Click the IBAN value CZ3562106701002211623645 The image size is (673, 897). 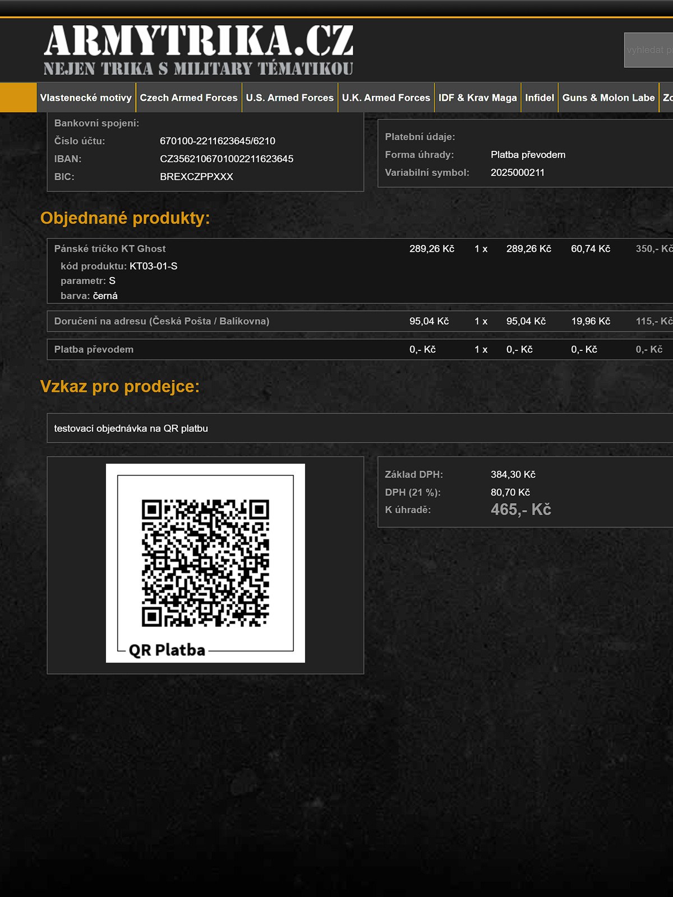tap(227, 159)
